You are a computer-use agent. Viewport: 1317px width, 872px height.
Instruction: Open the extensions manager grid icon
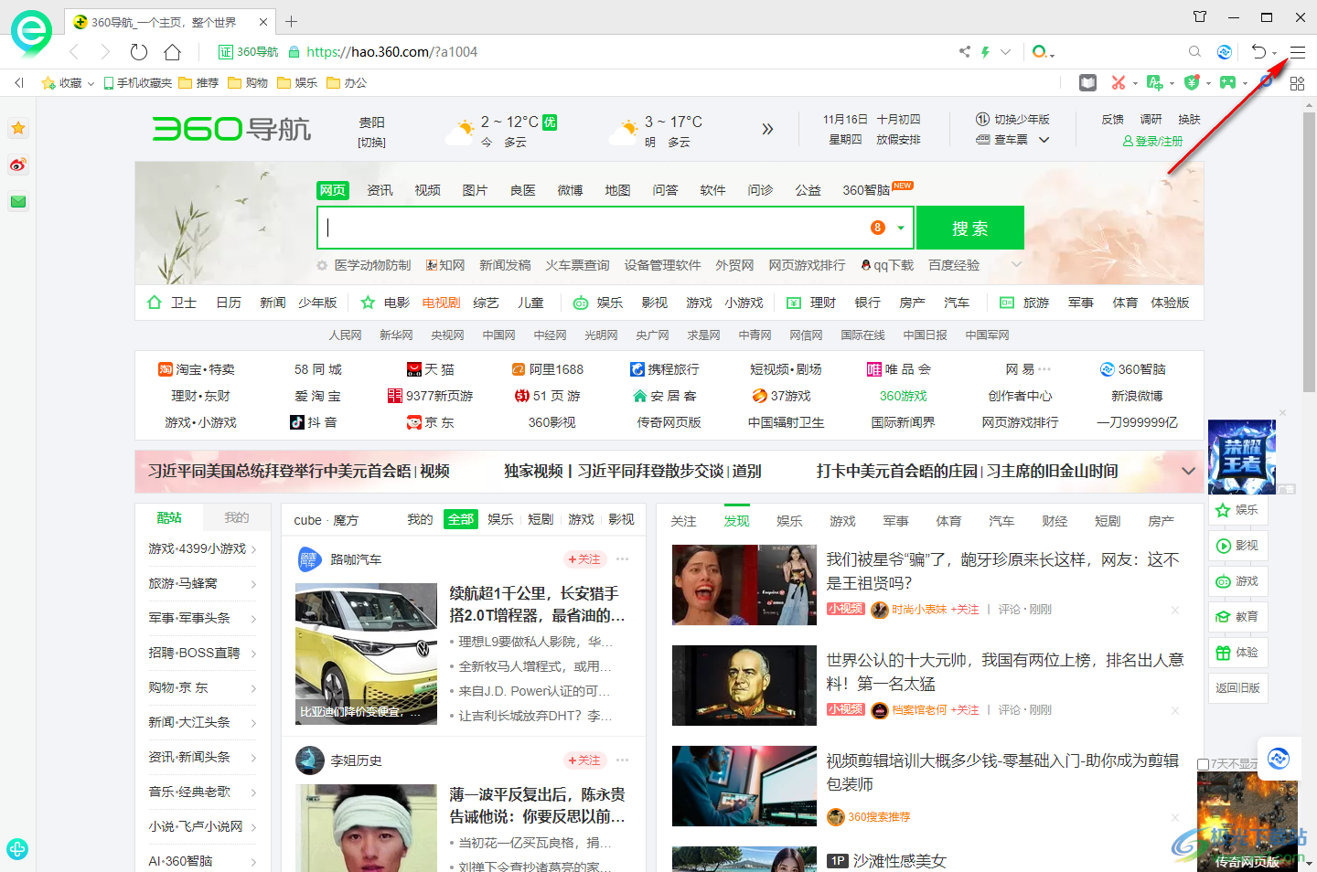point(1297,83)
